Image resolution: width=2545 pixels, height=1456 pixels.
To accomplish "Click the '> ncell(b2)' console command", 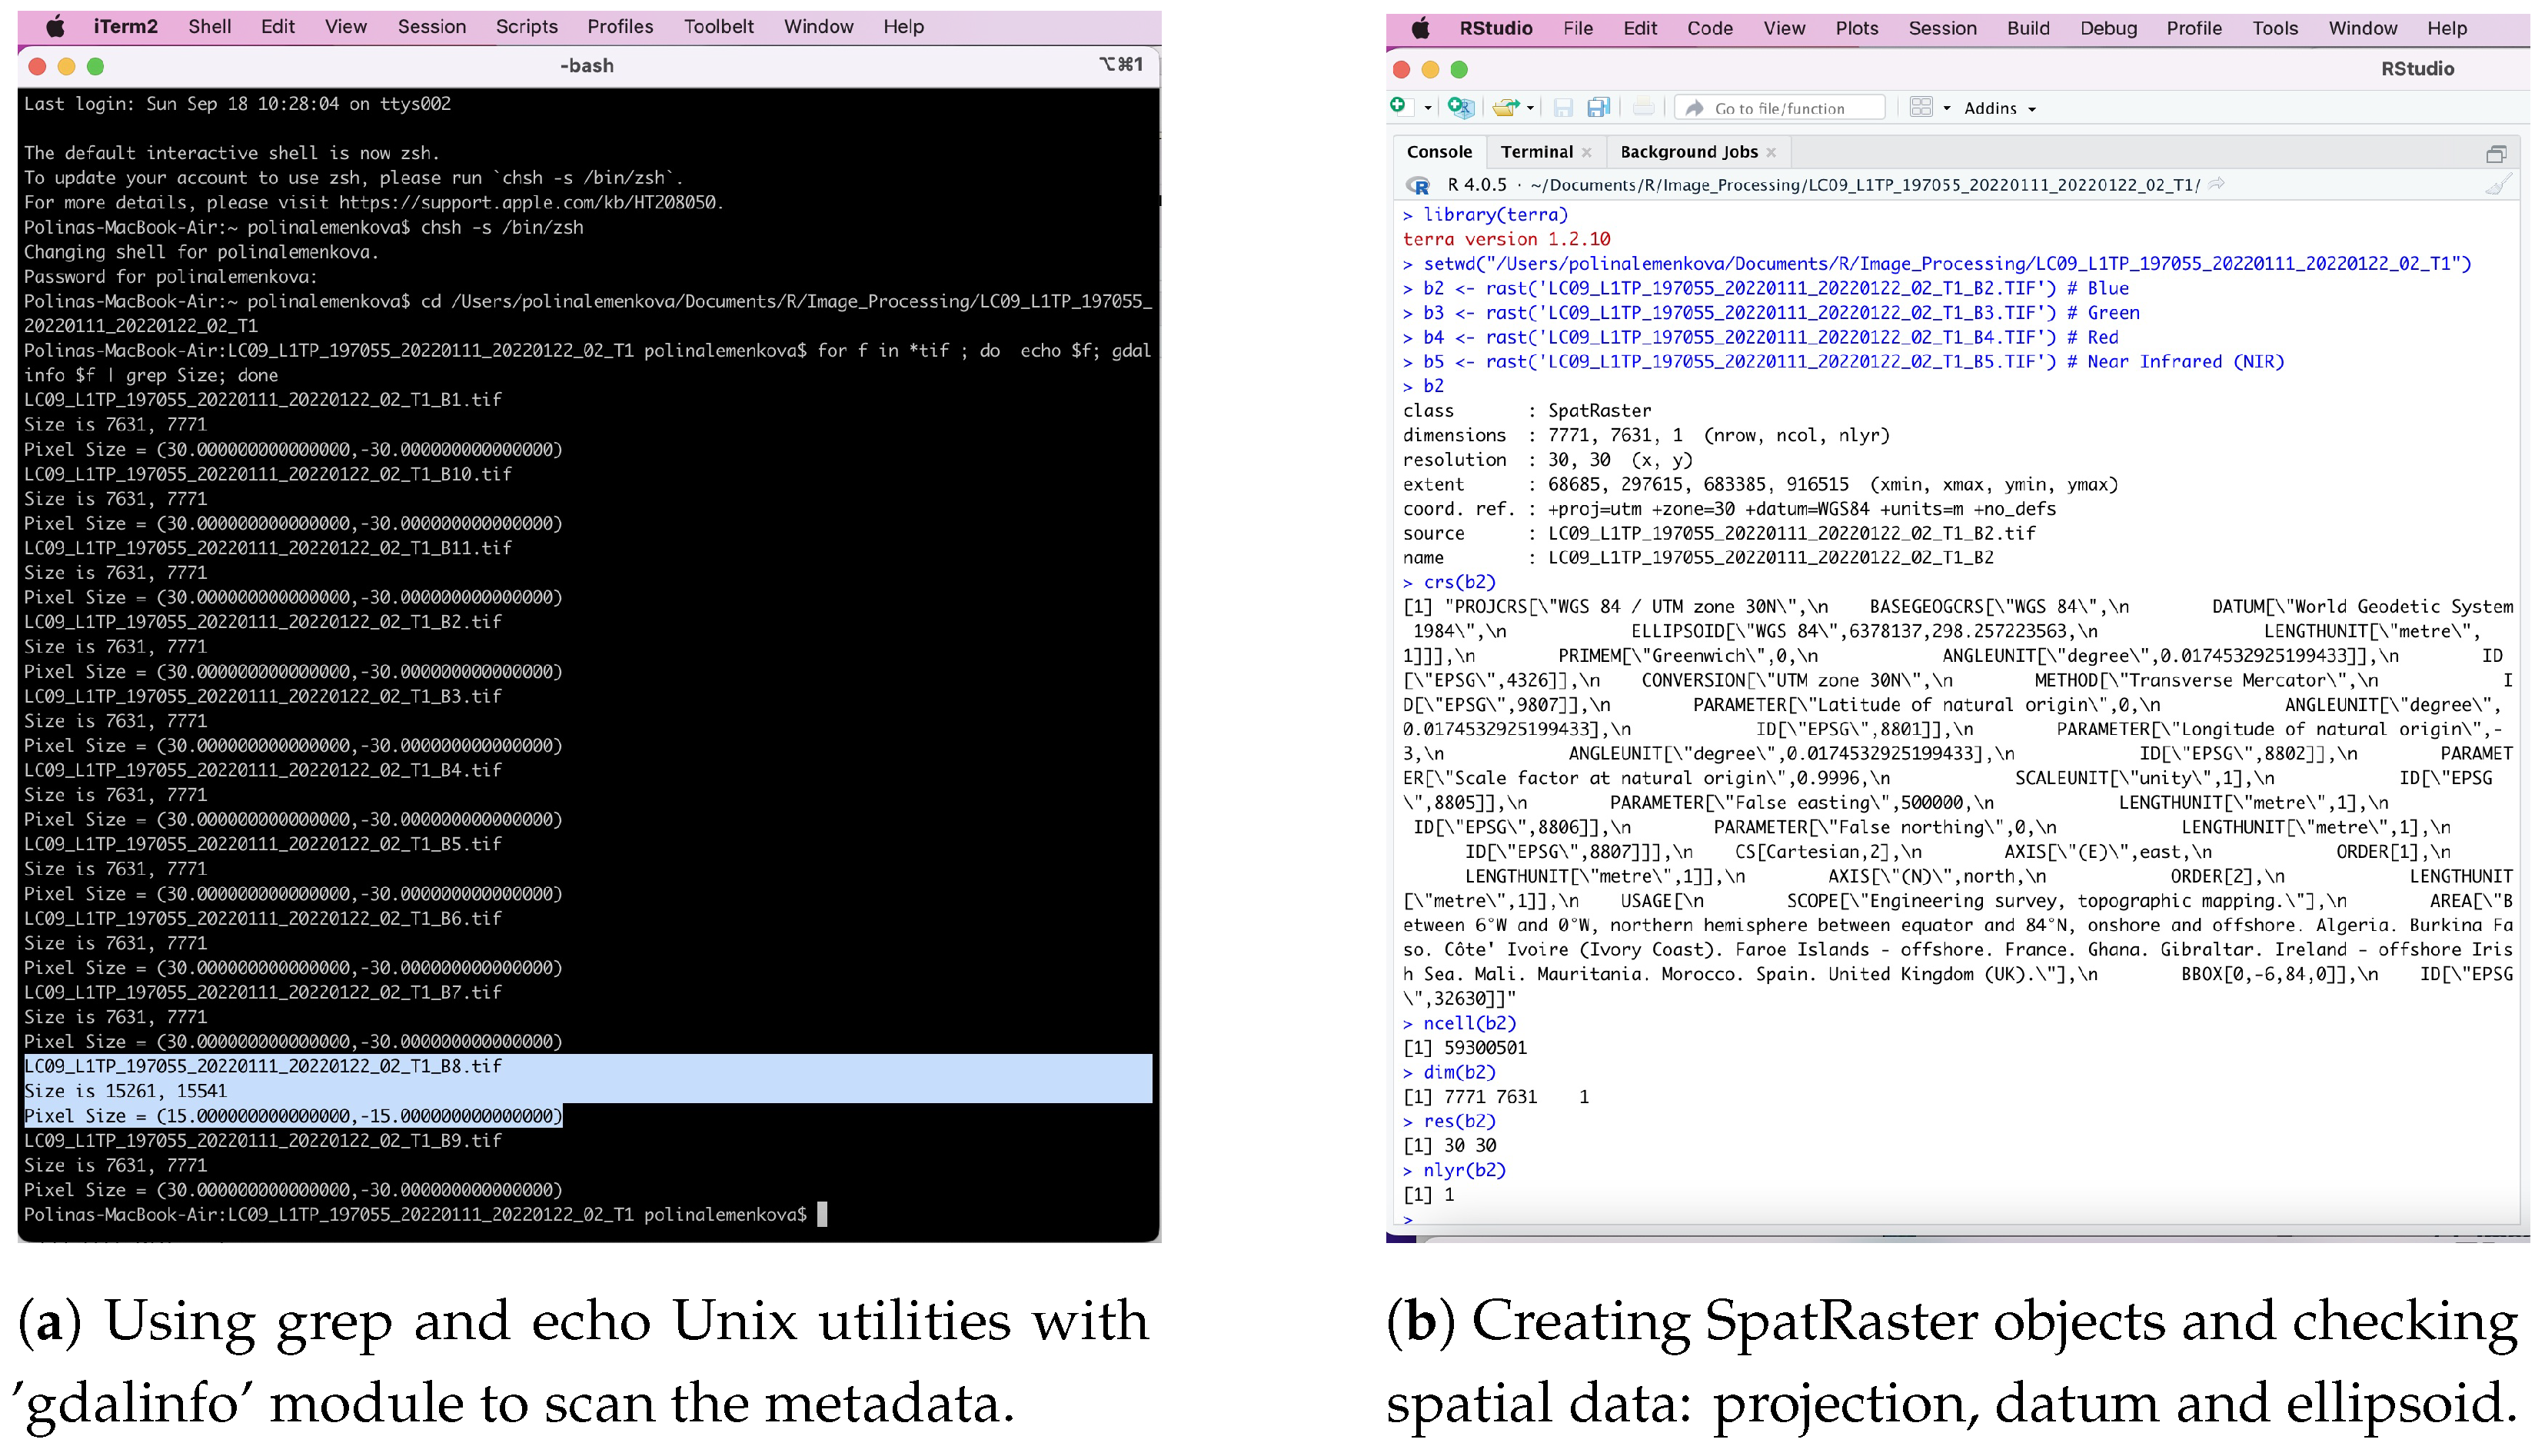I will pos(1459,1023).
